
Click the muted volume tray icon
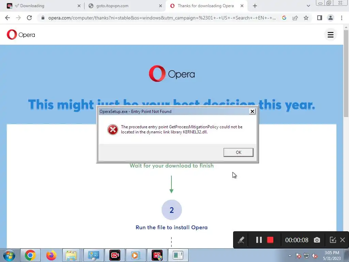point(315,256)
